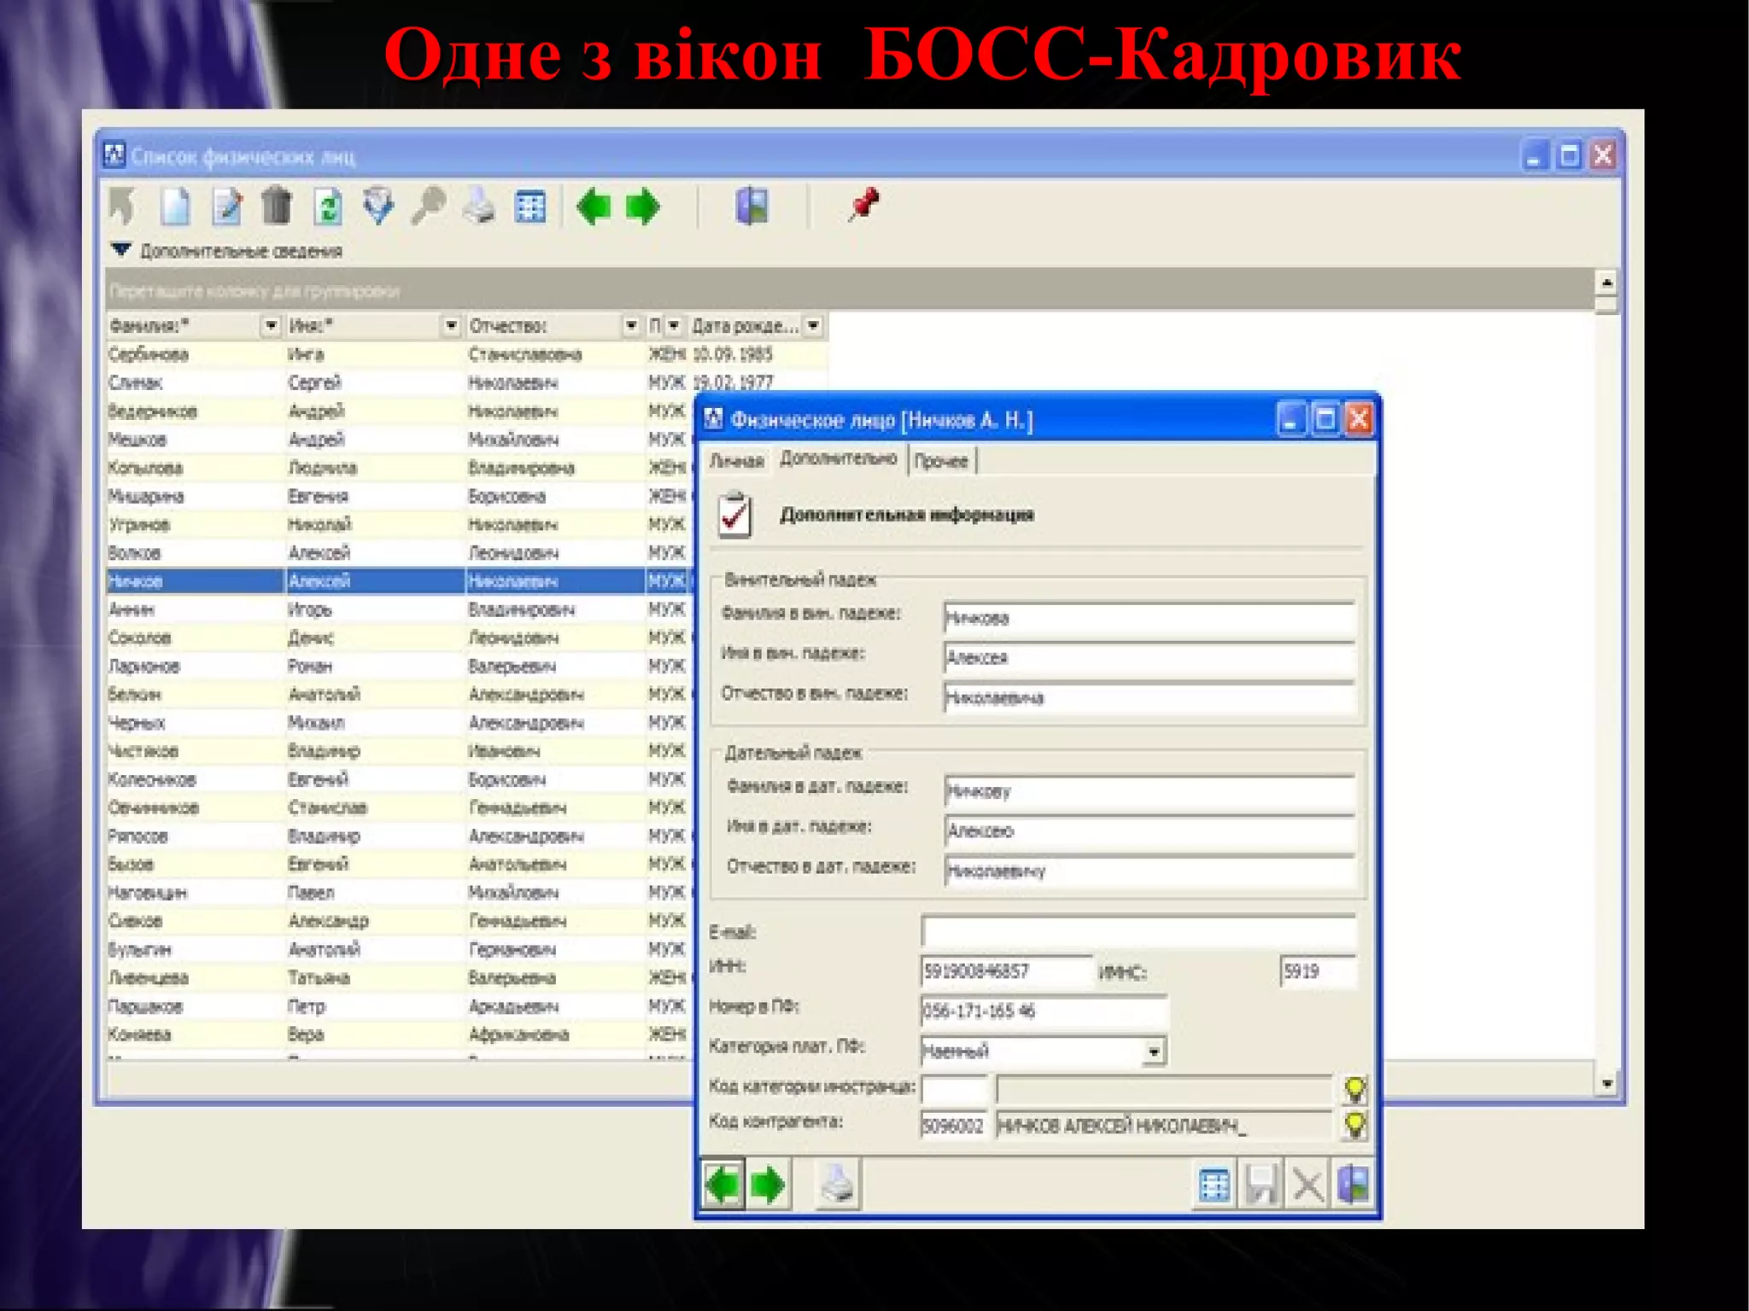This screenshot has height=1311, width=1749.
Task: Click the E-mail input field
Action: [x=1138, y=931]
